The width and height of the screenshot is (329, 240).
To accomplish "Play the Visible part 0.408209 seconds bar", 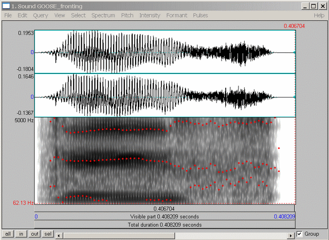I will 165,217.
